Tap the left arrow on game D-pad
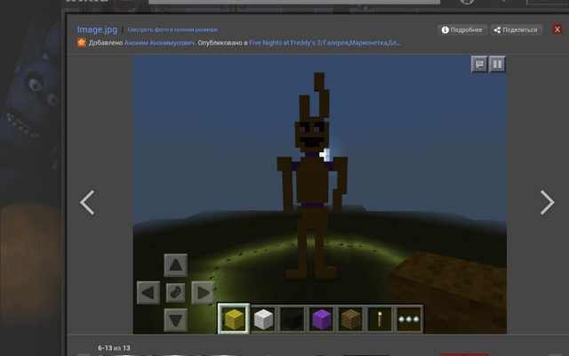Image resolution: width=569 pixels, height=356 pixels. click(x=148, y=293)
